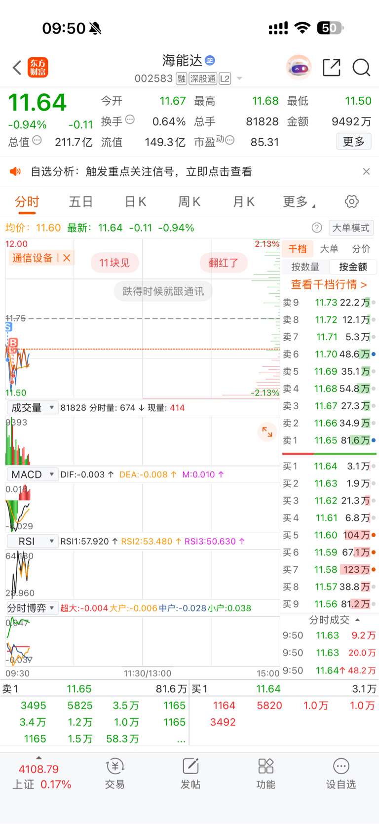Expand the 上证 index bar arrow
This screenshot has height=824, width=379.
(x=38, y=757)
